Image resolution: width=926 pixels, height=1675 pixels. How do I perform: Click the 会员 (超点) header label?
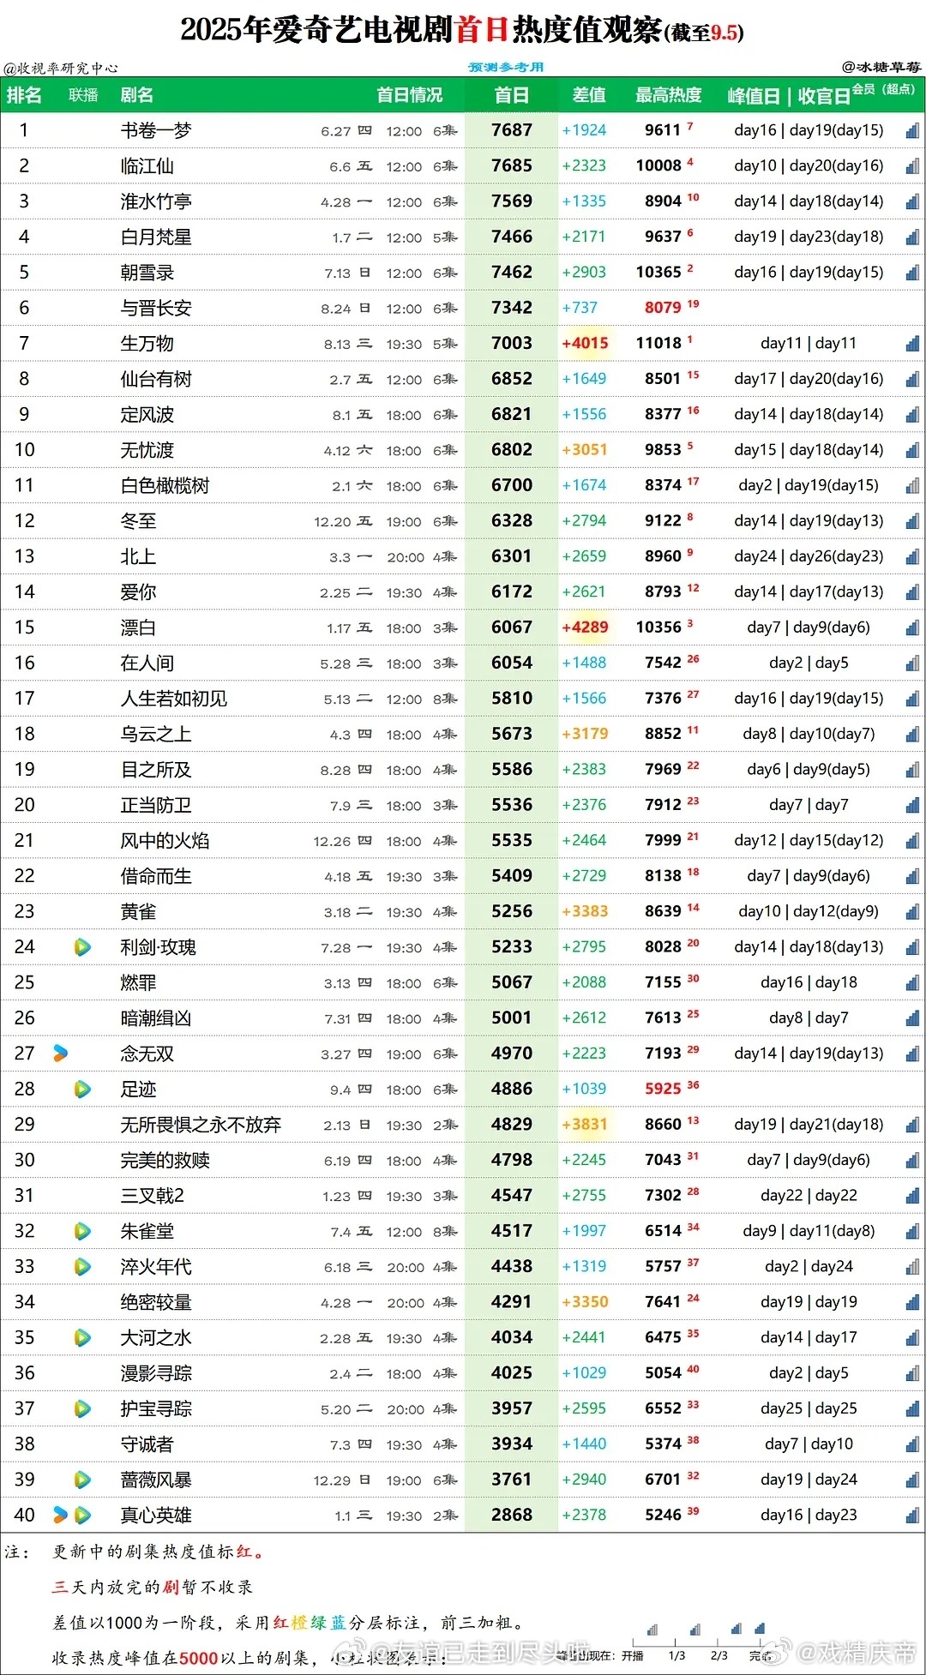(x=884, y=89)
